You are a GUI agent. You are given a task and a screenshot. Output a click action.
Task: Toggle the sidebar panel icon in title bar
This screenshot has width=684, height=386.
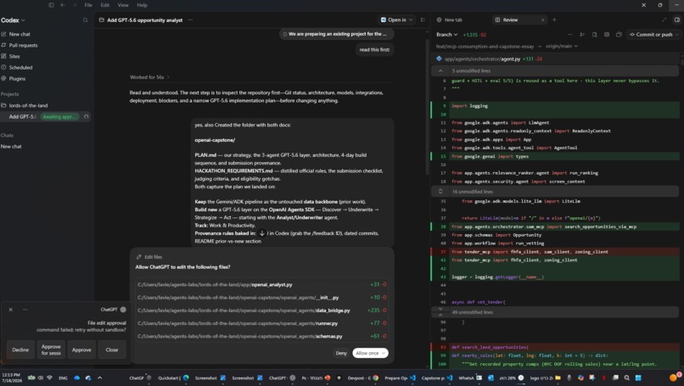pyautogui.click(x=51, y=5)
